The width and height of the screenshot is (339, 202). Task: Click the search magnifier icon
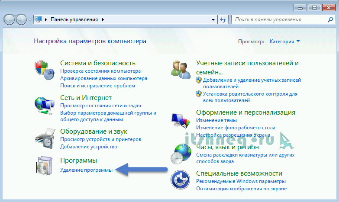click(x=330, y=19)
